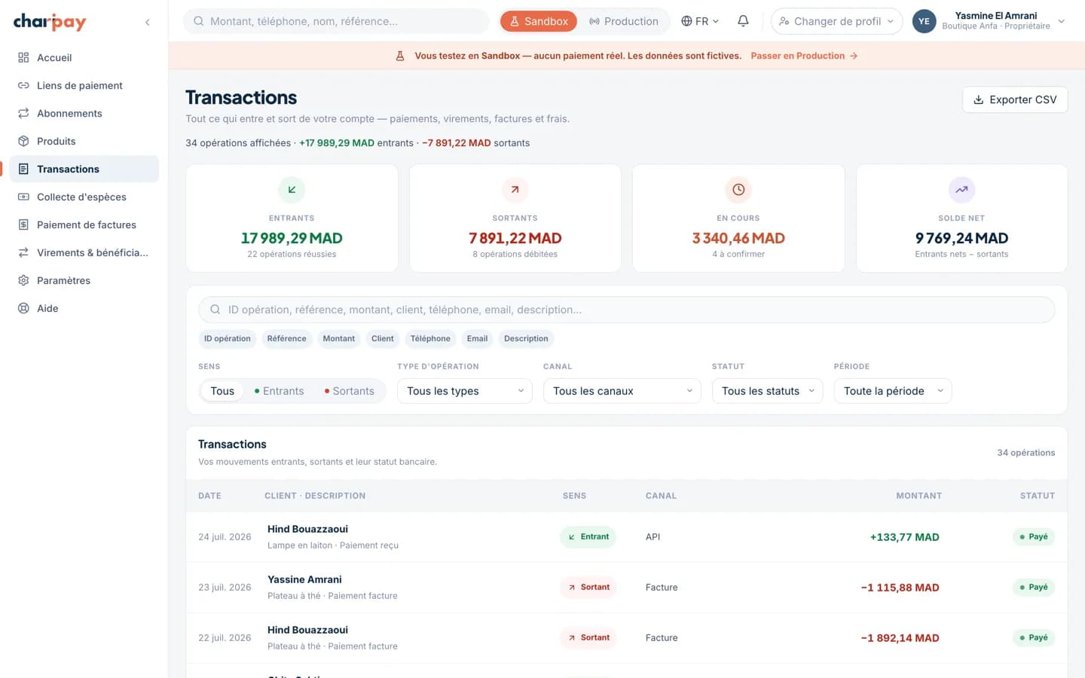Image resolution: width=1085 pixels, height=678 pixels.
Task: Click the Entrant badge for Hind Bouazzaoui
Action: [588, 537]
